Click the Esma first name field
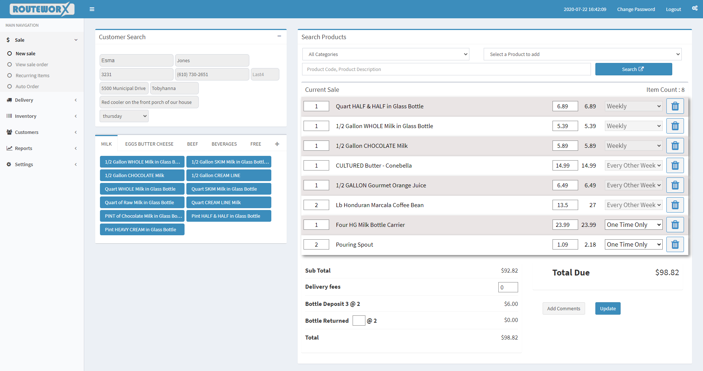This screenshot has height=371, width=703. pos(137,60)
